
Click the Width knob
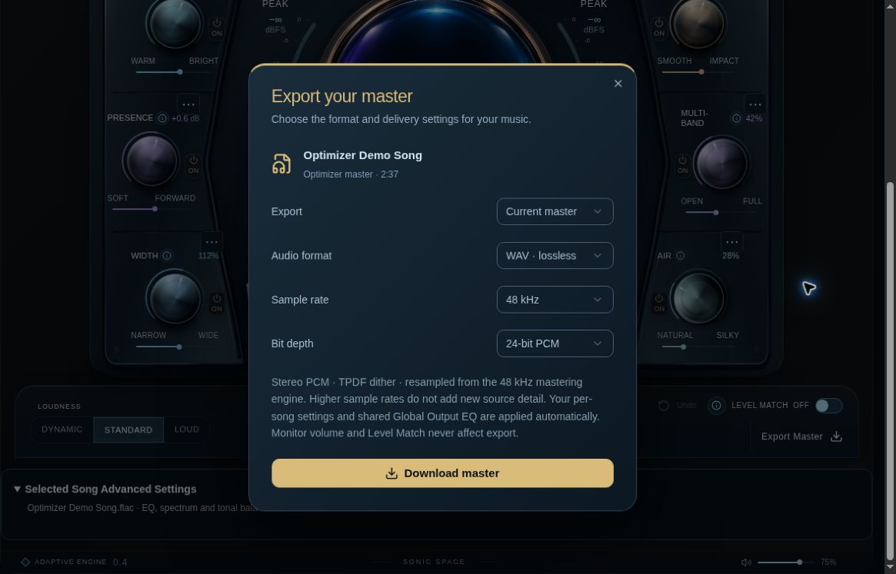point(175,297)
